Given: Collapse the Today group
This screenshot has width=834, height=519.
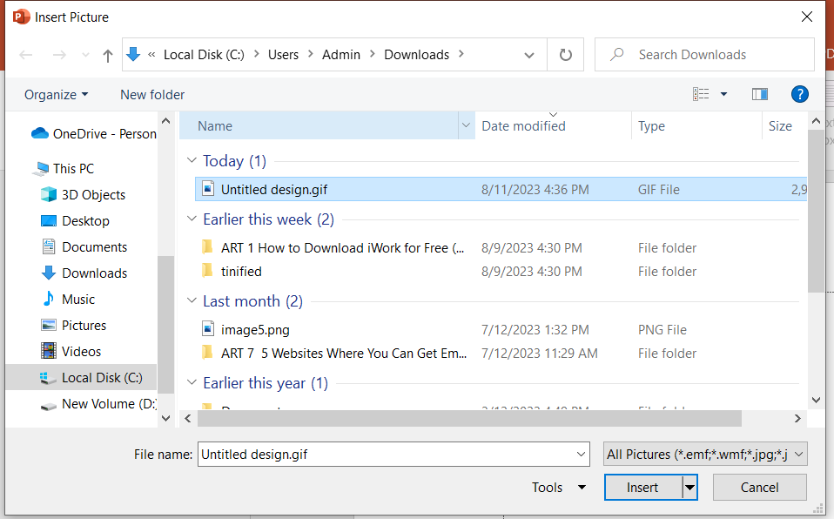Looking at the screenshot, I should tap(192, 161).
